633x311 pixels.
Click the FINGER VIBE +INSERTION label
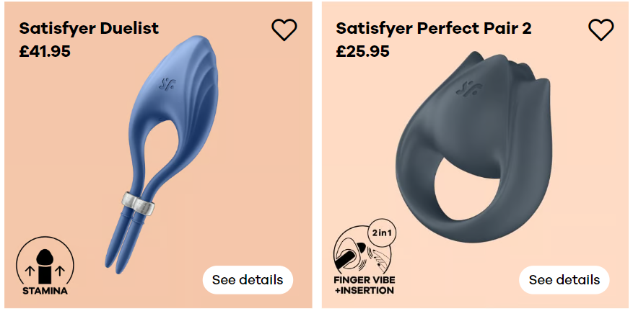click(364, 284)
